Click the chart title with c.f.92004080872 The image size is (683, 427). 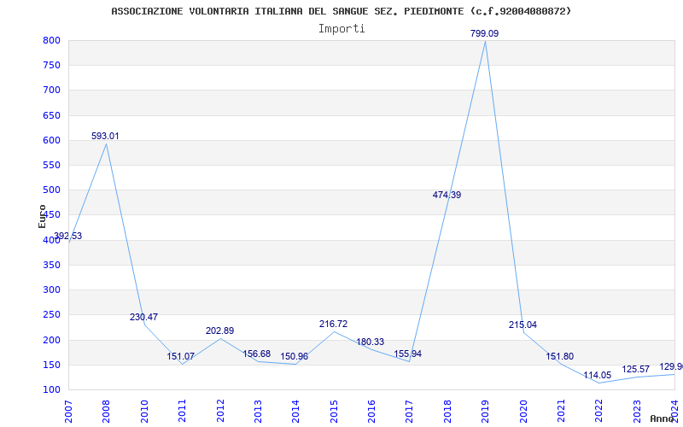click(x=341, y=11)
